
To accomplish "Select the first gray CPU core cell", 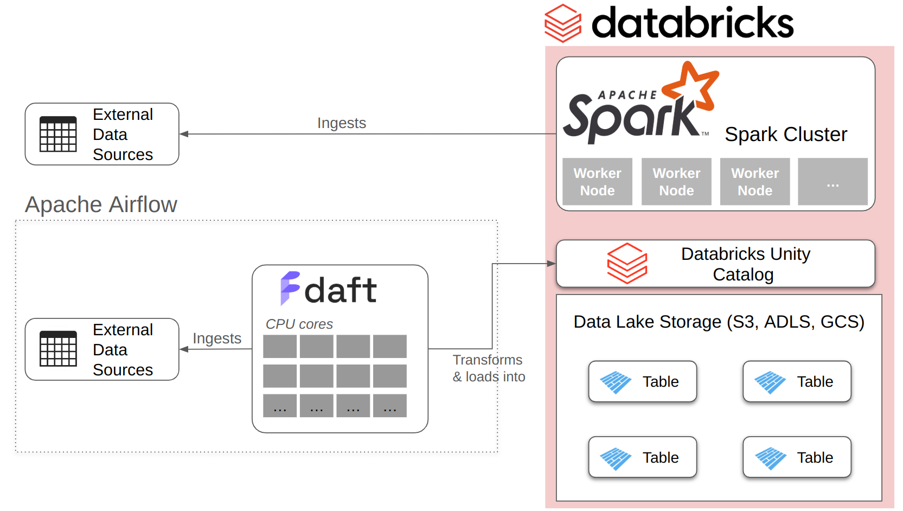I will coord(279,346).
